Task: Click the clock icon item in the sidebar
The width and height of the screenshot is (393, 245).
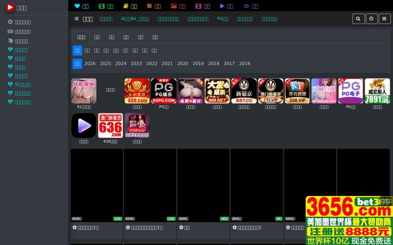Action: tap(19, 22)
